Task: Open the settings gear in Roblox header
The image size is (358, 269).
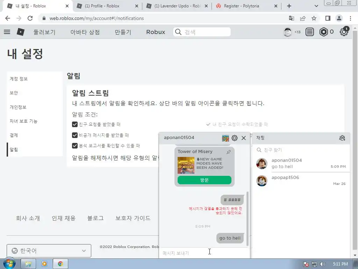Action: pyautogui.click(x=344, y=32)
